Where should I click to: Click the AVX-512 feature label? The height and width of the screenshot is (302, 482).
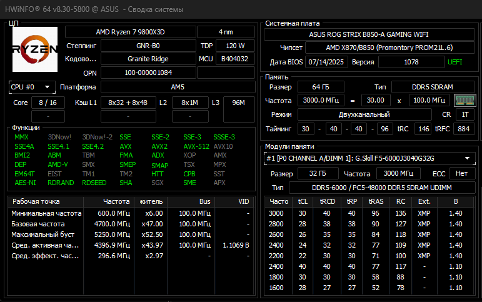coord(196,146)
